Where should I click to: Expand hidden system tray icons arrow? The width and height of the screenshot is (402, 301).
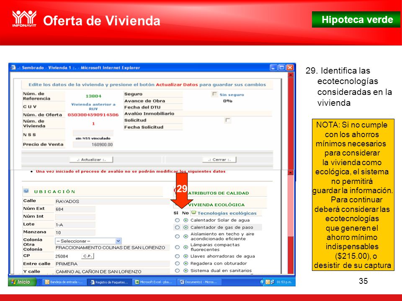(262, 282)
